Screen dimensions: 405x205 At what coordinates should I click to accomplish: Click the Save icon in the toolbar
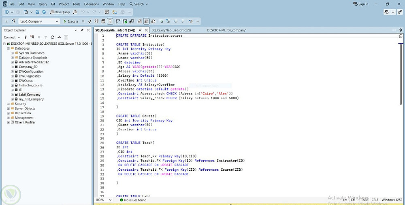pyautogui.click(x=38, y=12)
